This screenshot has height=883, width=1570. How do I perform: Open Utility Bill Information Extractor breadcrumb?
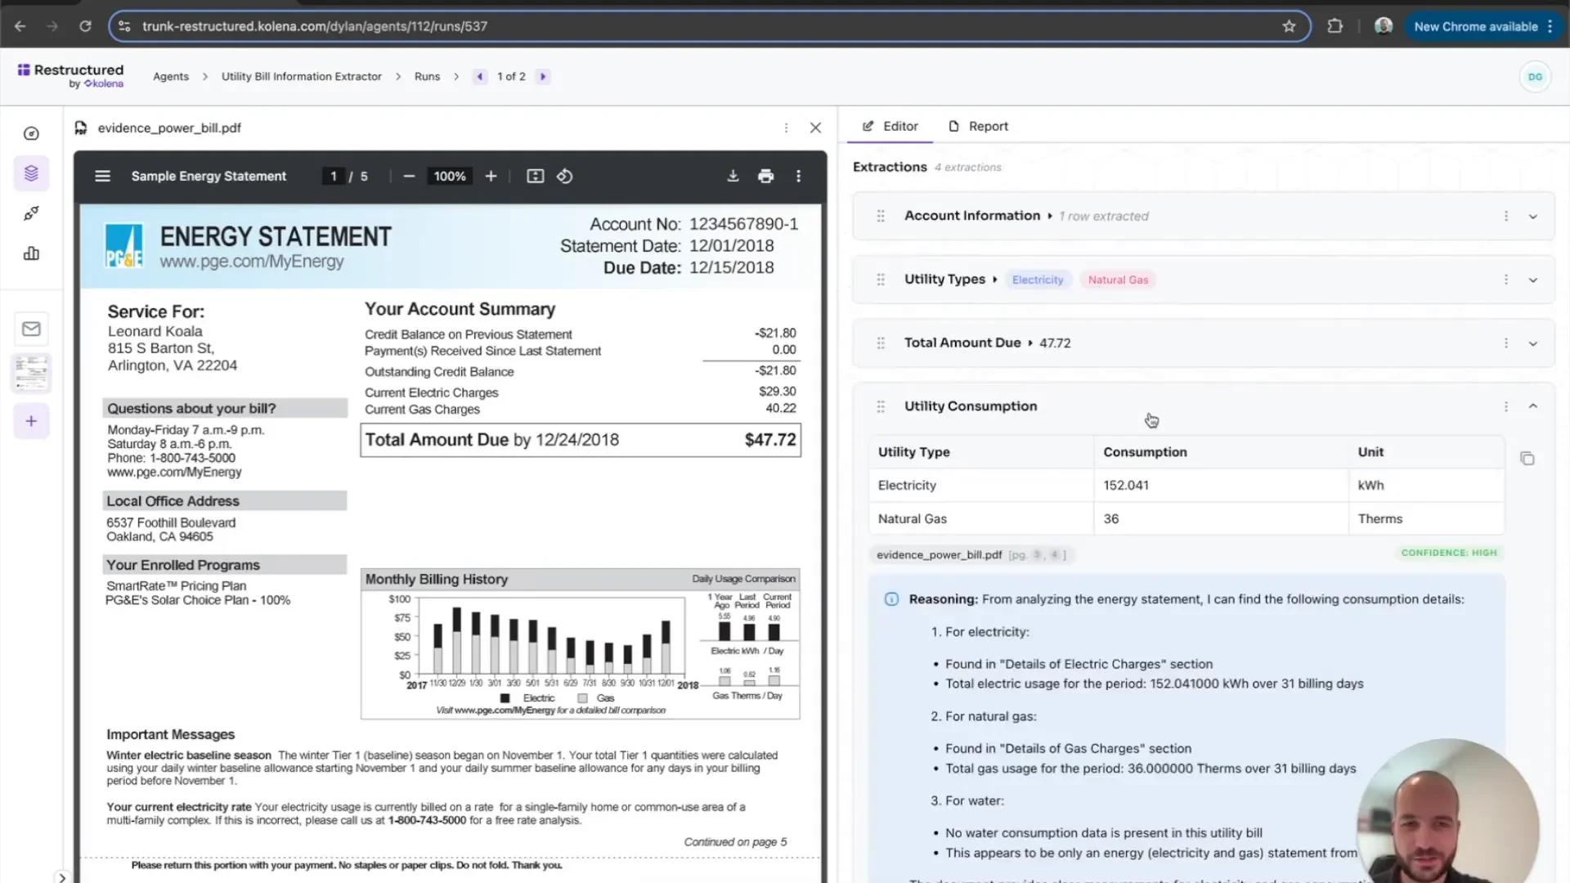[x=301, y=76]
